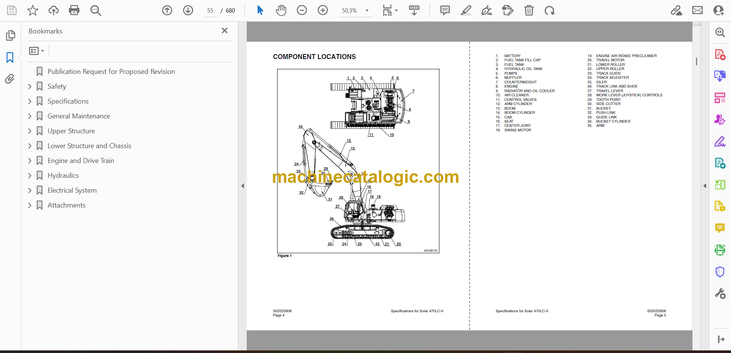This screenshot has width=731, height=353.
Task: Open the Scan & OCR tool
Action: (720, 250)
